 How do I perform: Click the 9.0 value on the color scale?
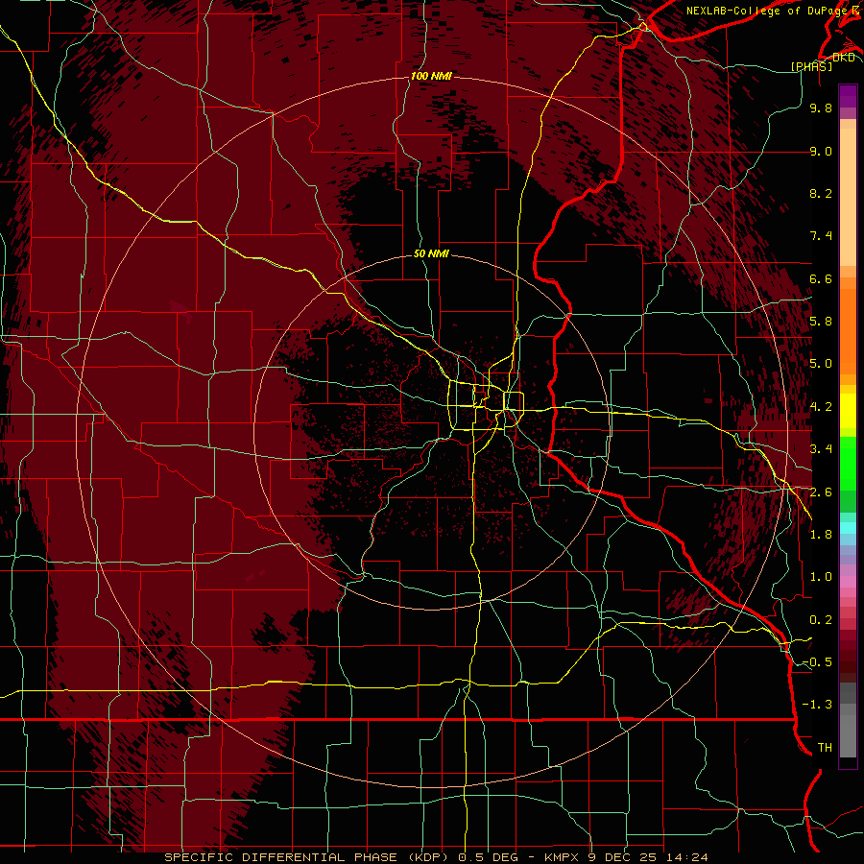821,151
